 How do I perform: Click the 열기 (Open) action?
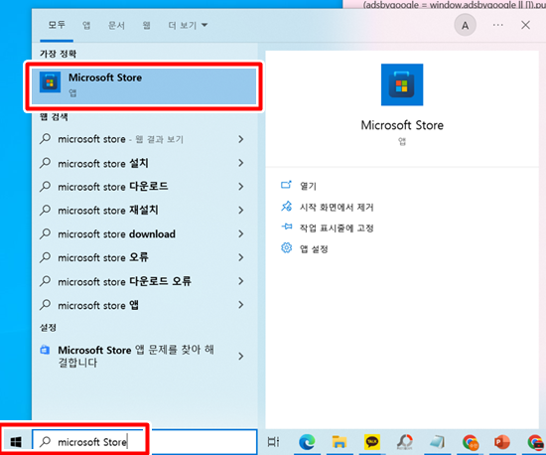(x=308, y=186)
